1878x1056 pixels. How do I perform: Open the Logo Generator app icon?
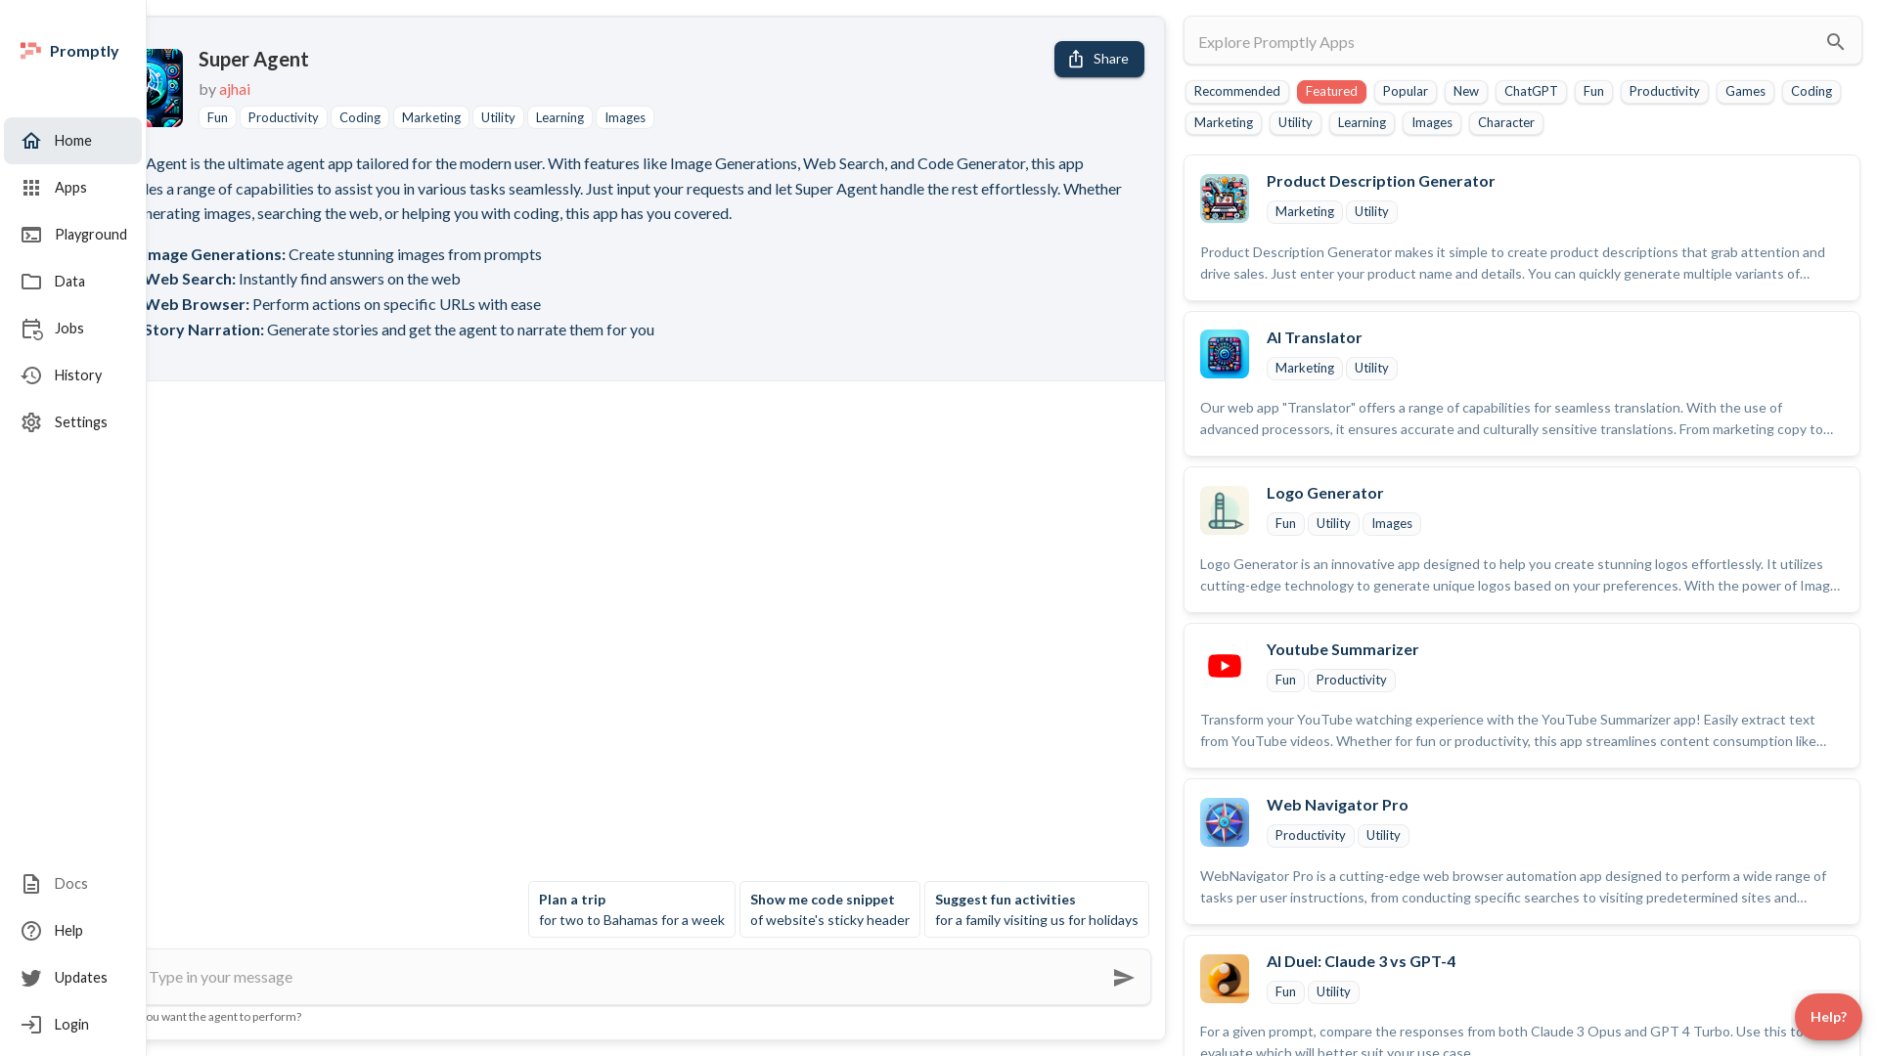tap(1225, 510)
